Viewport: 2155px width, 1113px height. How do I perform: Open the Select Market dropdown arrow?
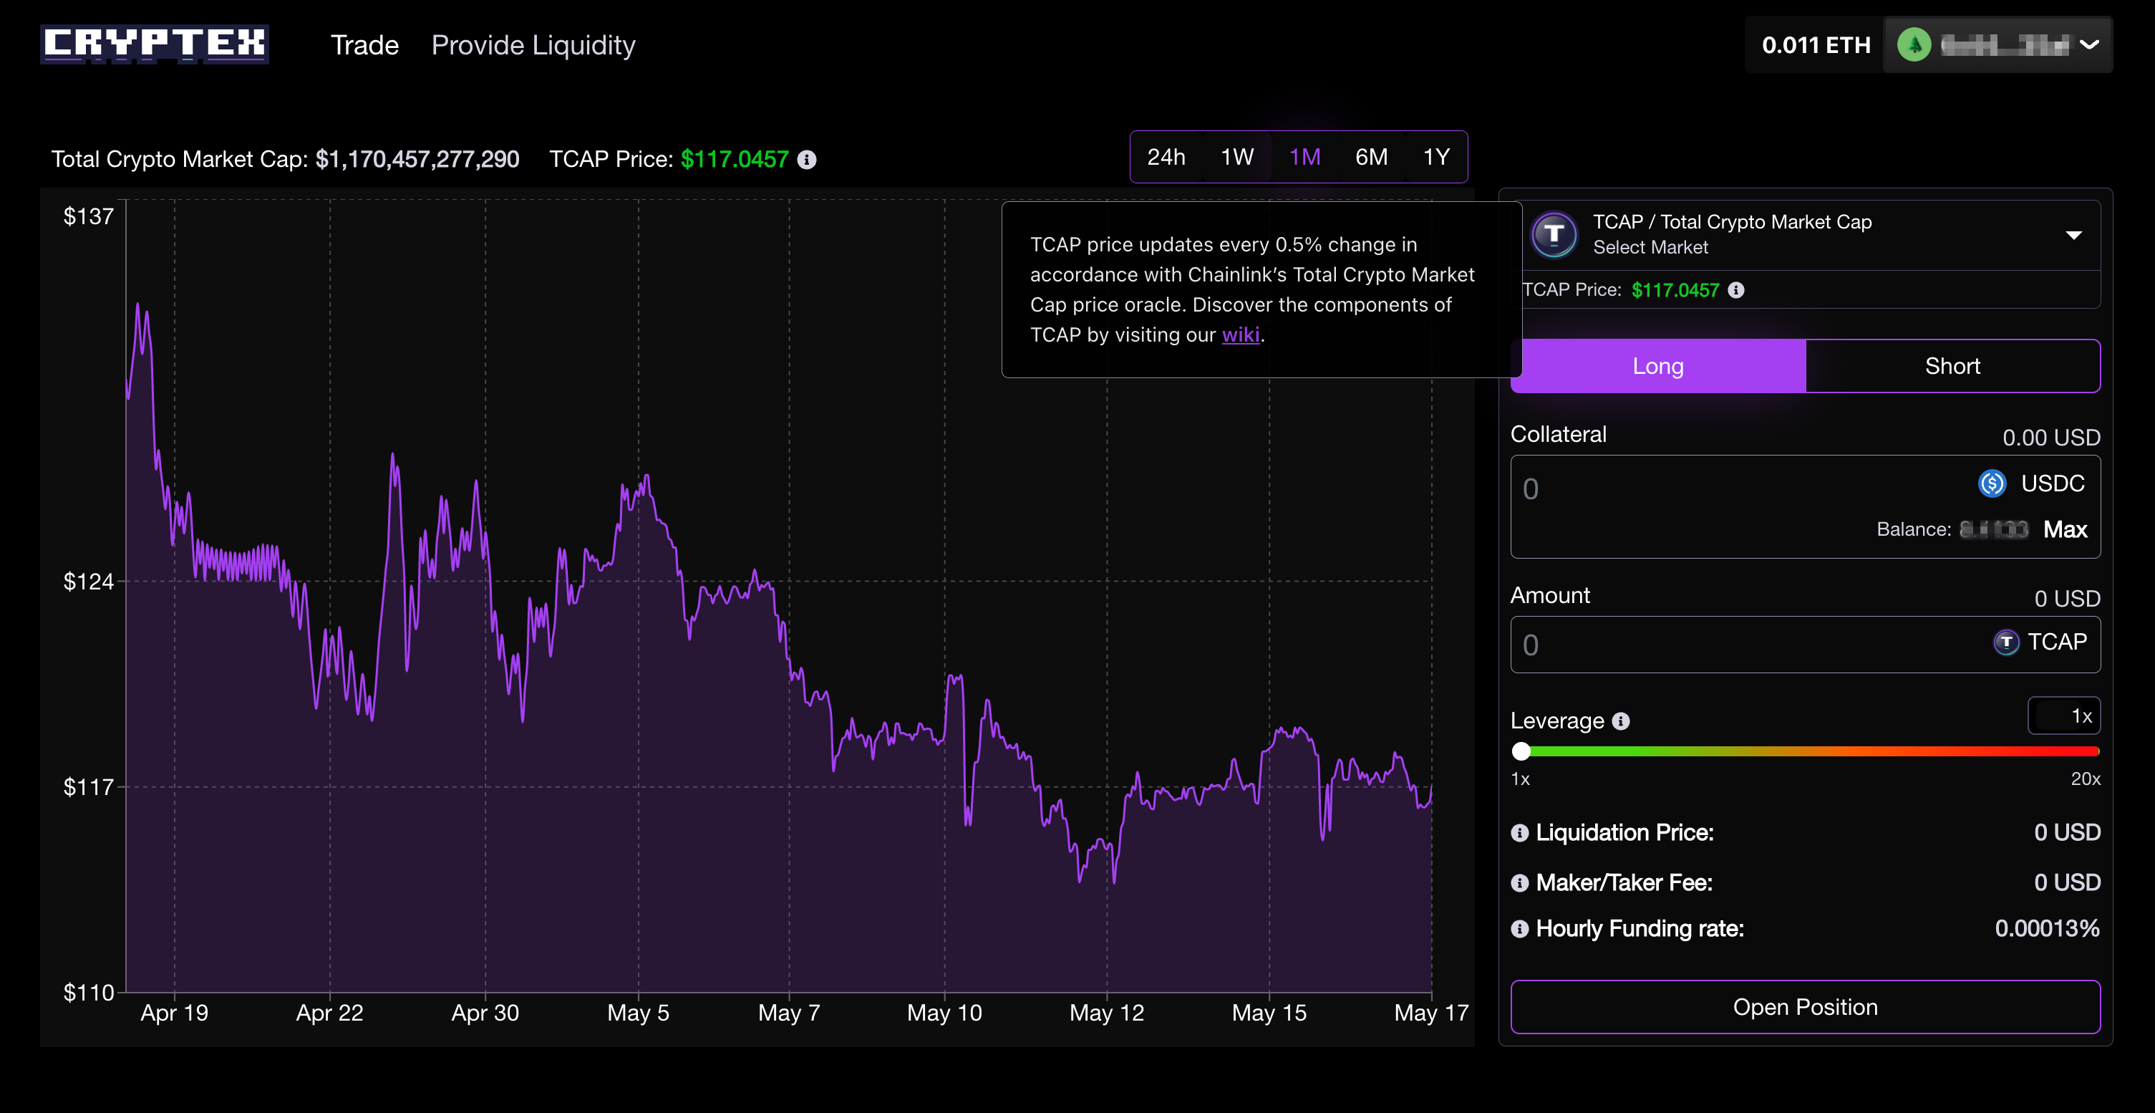(x=2073, y=235)
